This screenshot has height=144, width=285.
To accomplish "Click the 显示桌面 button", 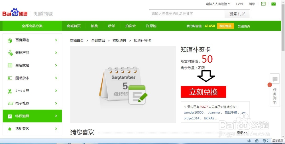I will tap(278, 140).
